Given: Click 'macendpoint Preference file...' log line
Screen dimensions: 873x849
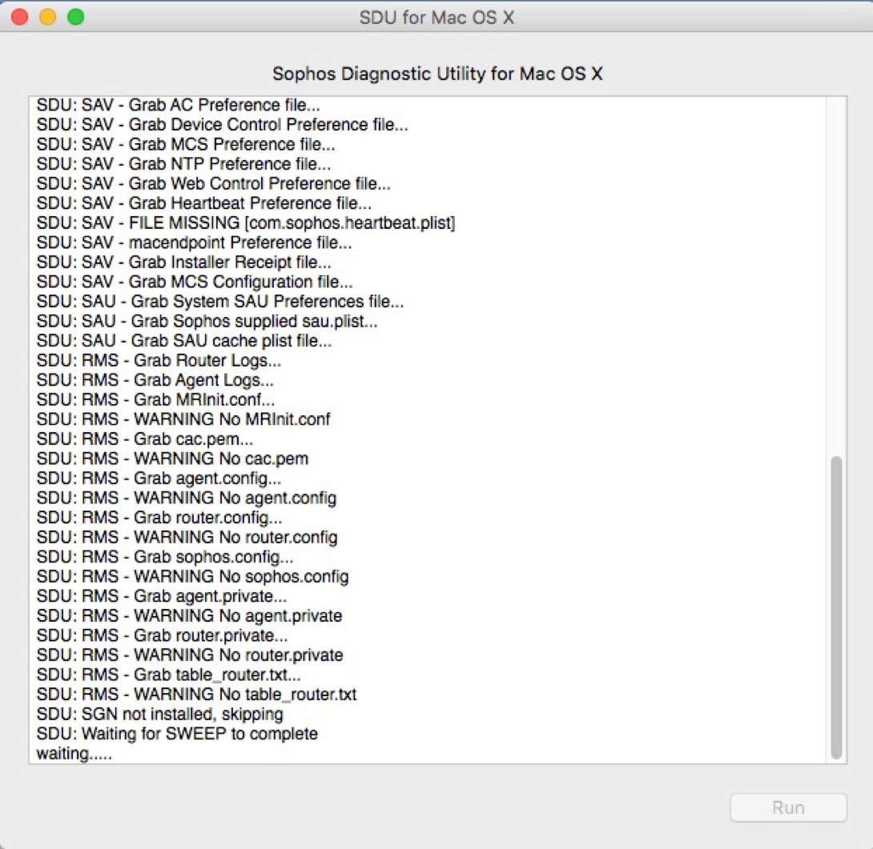Looking at the screenshot, I should (194, 242).
